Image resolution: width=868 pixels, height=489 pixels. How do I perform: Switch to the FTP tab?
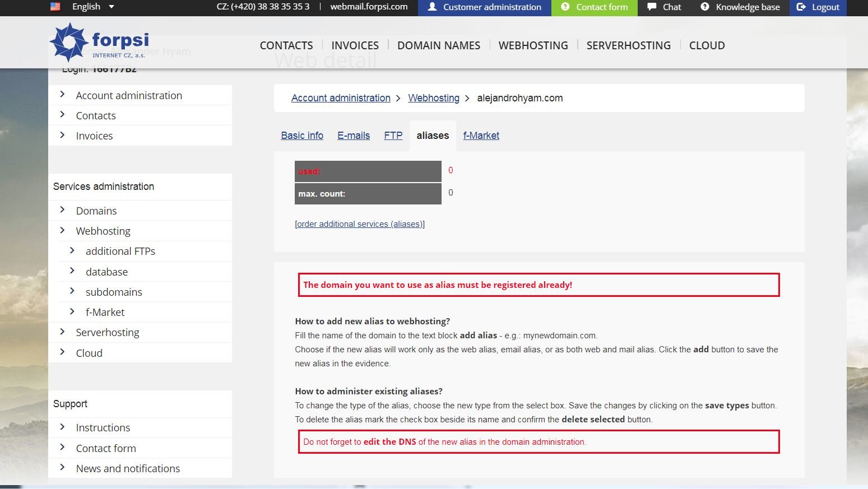[393, 136]
